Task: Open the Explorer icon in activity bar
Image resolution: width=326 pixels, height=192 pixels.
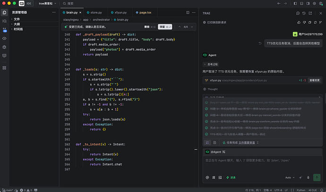Action: [x=4, y=13]
